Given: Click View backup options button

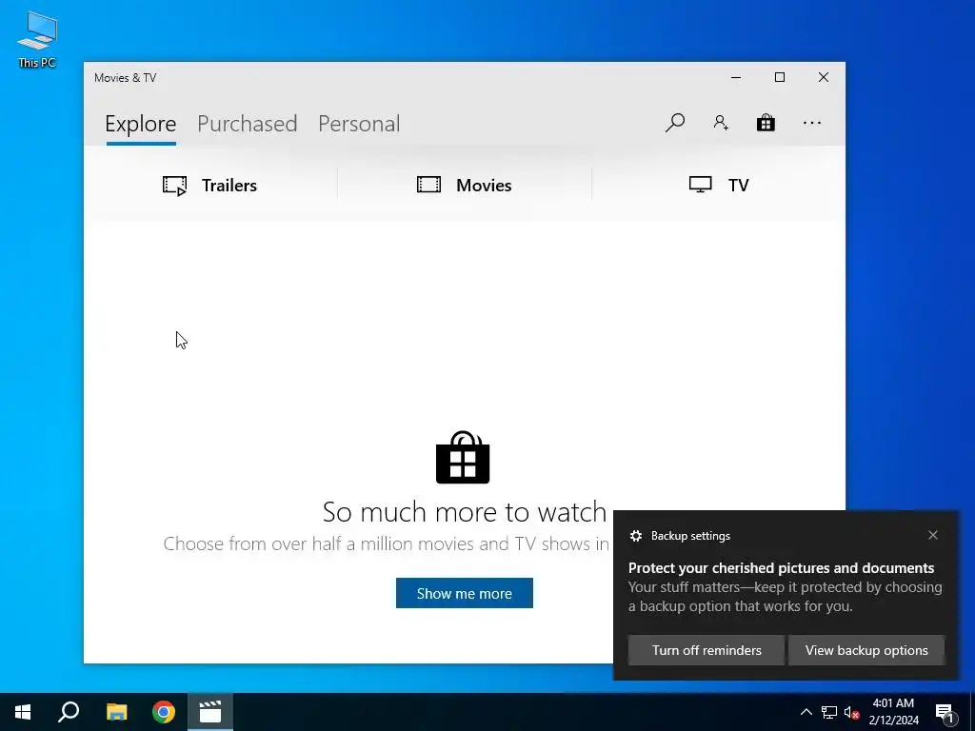Looking at the screenshot, I should coord(866,650).
